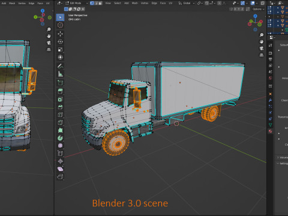288x216 pixels.
Task: Open the Render properties tab
Action: [x=271, y=53]
